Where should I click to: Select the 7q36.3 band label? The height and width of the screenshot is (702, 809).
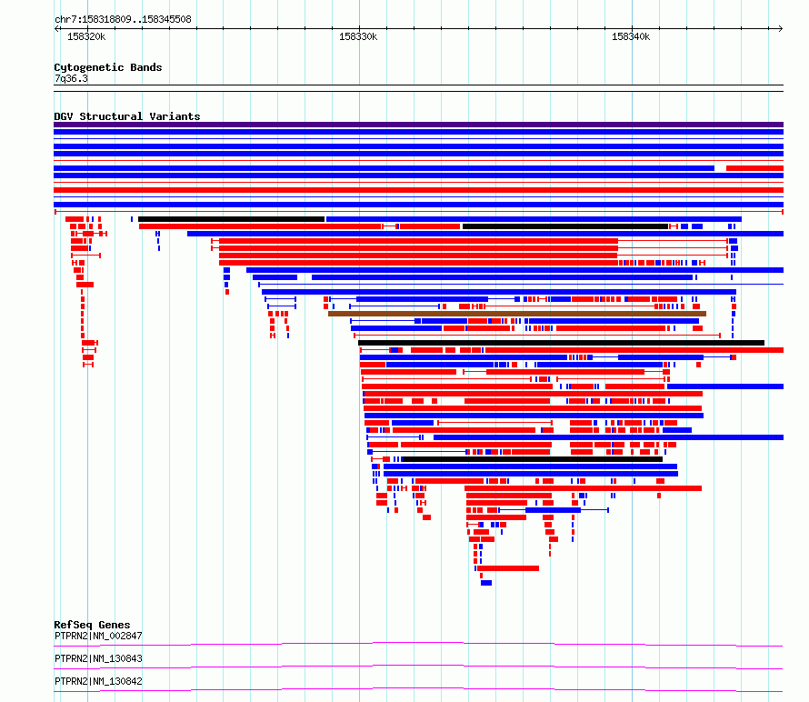[71, 78]
